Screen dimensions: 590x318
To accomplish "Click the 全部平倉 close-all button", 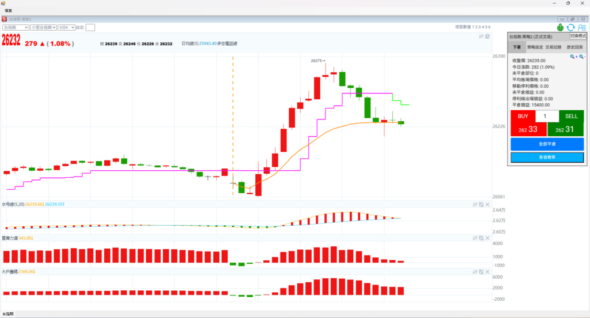I will click(x=547, y=144).
